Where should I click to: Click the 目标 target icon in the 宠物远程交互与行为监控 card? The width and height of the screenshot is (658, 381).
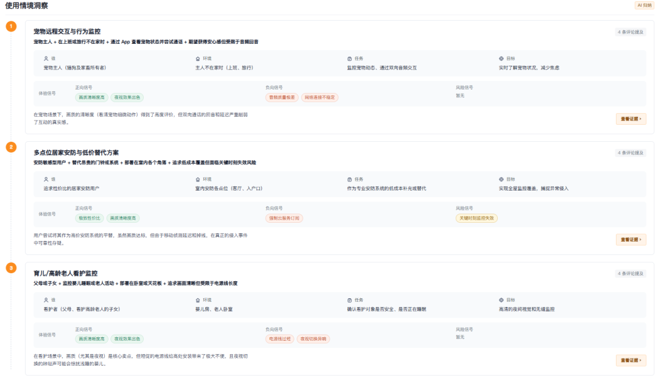[x=501, y=58]
